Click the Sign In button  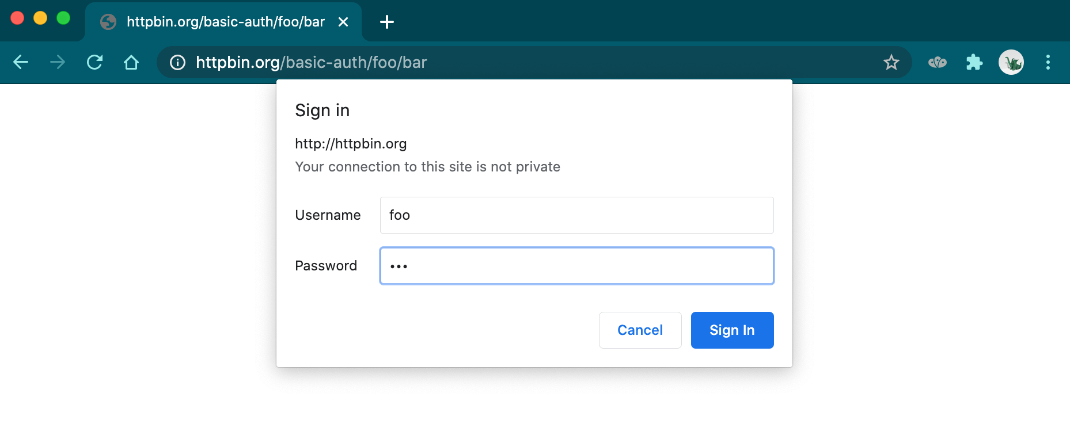point(732,330)
